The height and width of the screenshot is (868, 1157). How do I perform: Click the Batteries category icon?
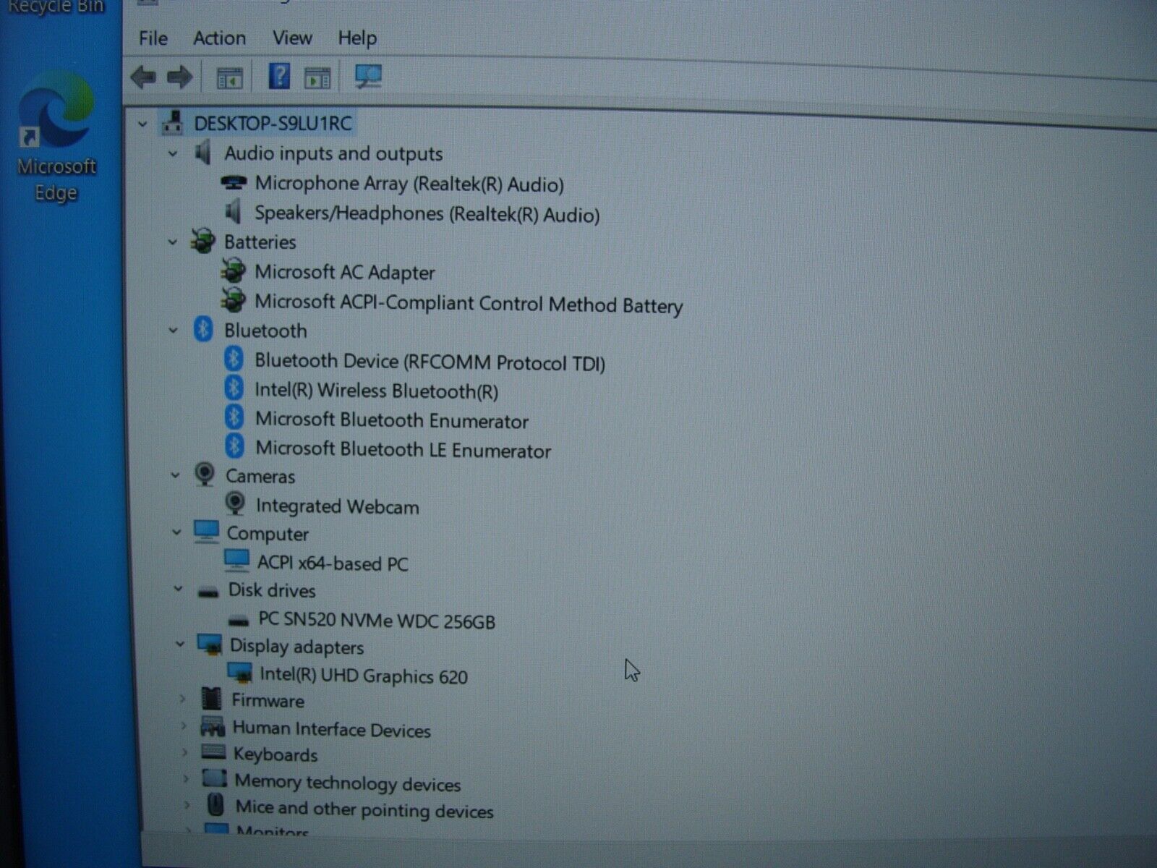pyautogui.click(x=203, y=241)
